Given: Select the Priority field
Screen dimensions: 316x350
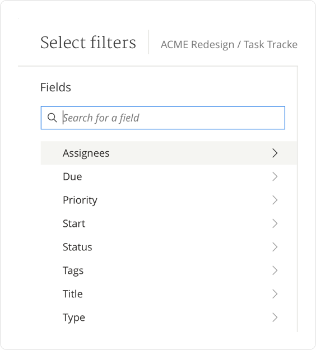Looking at the screenshot, I should (x=169, y=200).
